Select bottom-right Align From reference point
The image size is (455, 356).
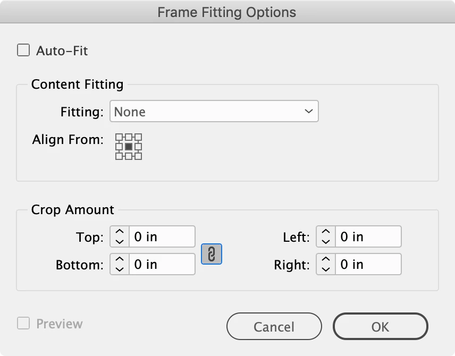[139, 156]
